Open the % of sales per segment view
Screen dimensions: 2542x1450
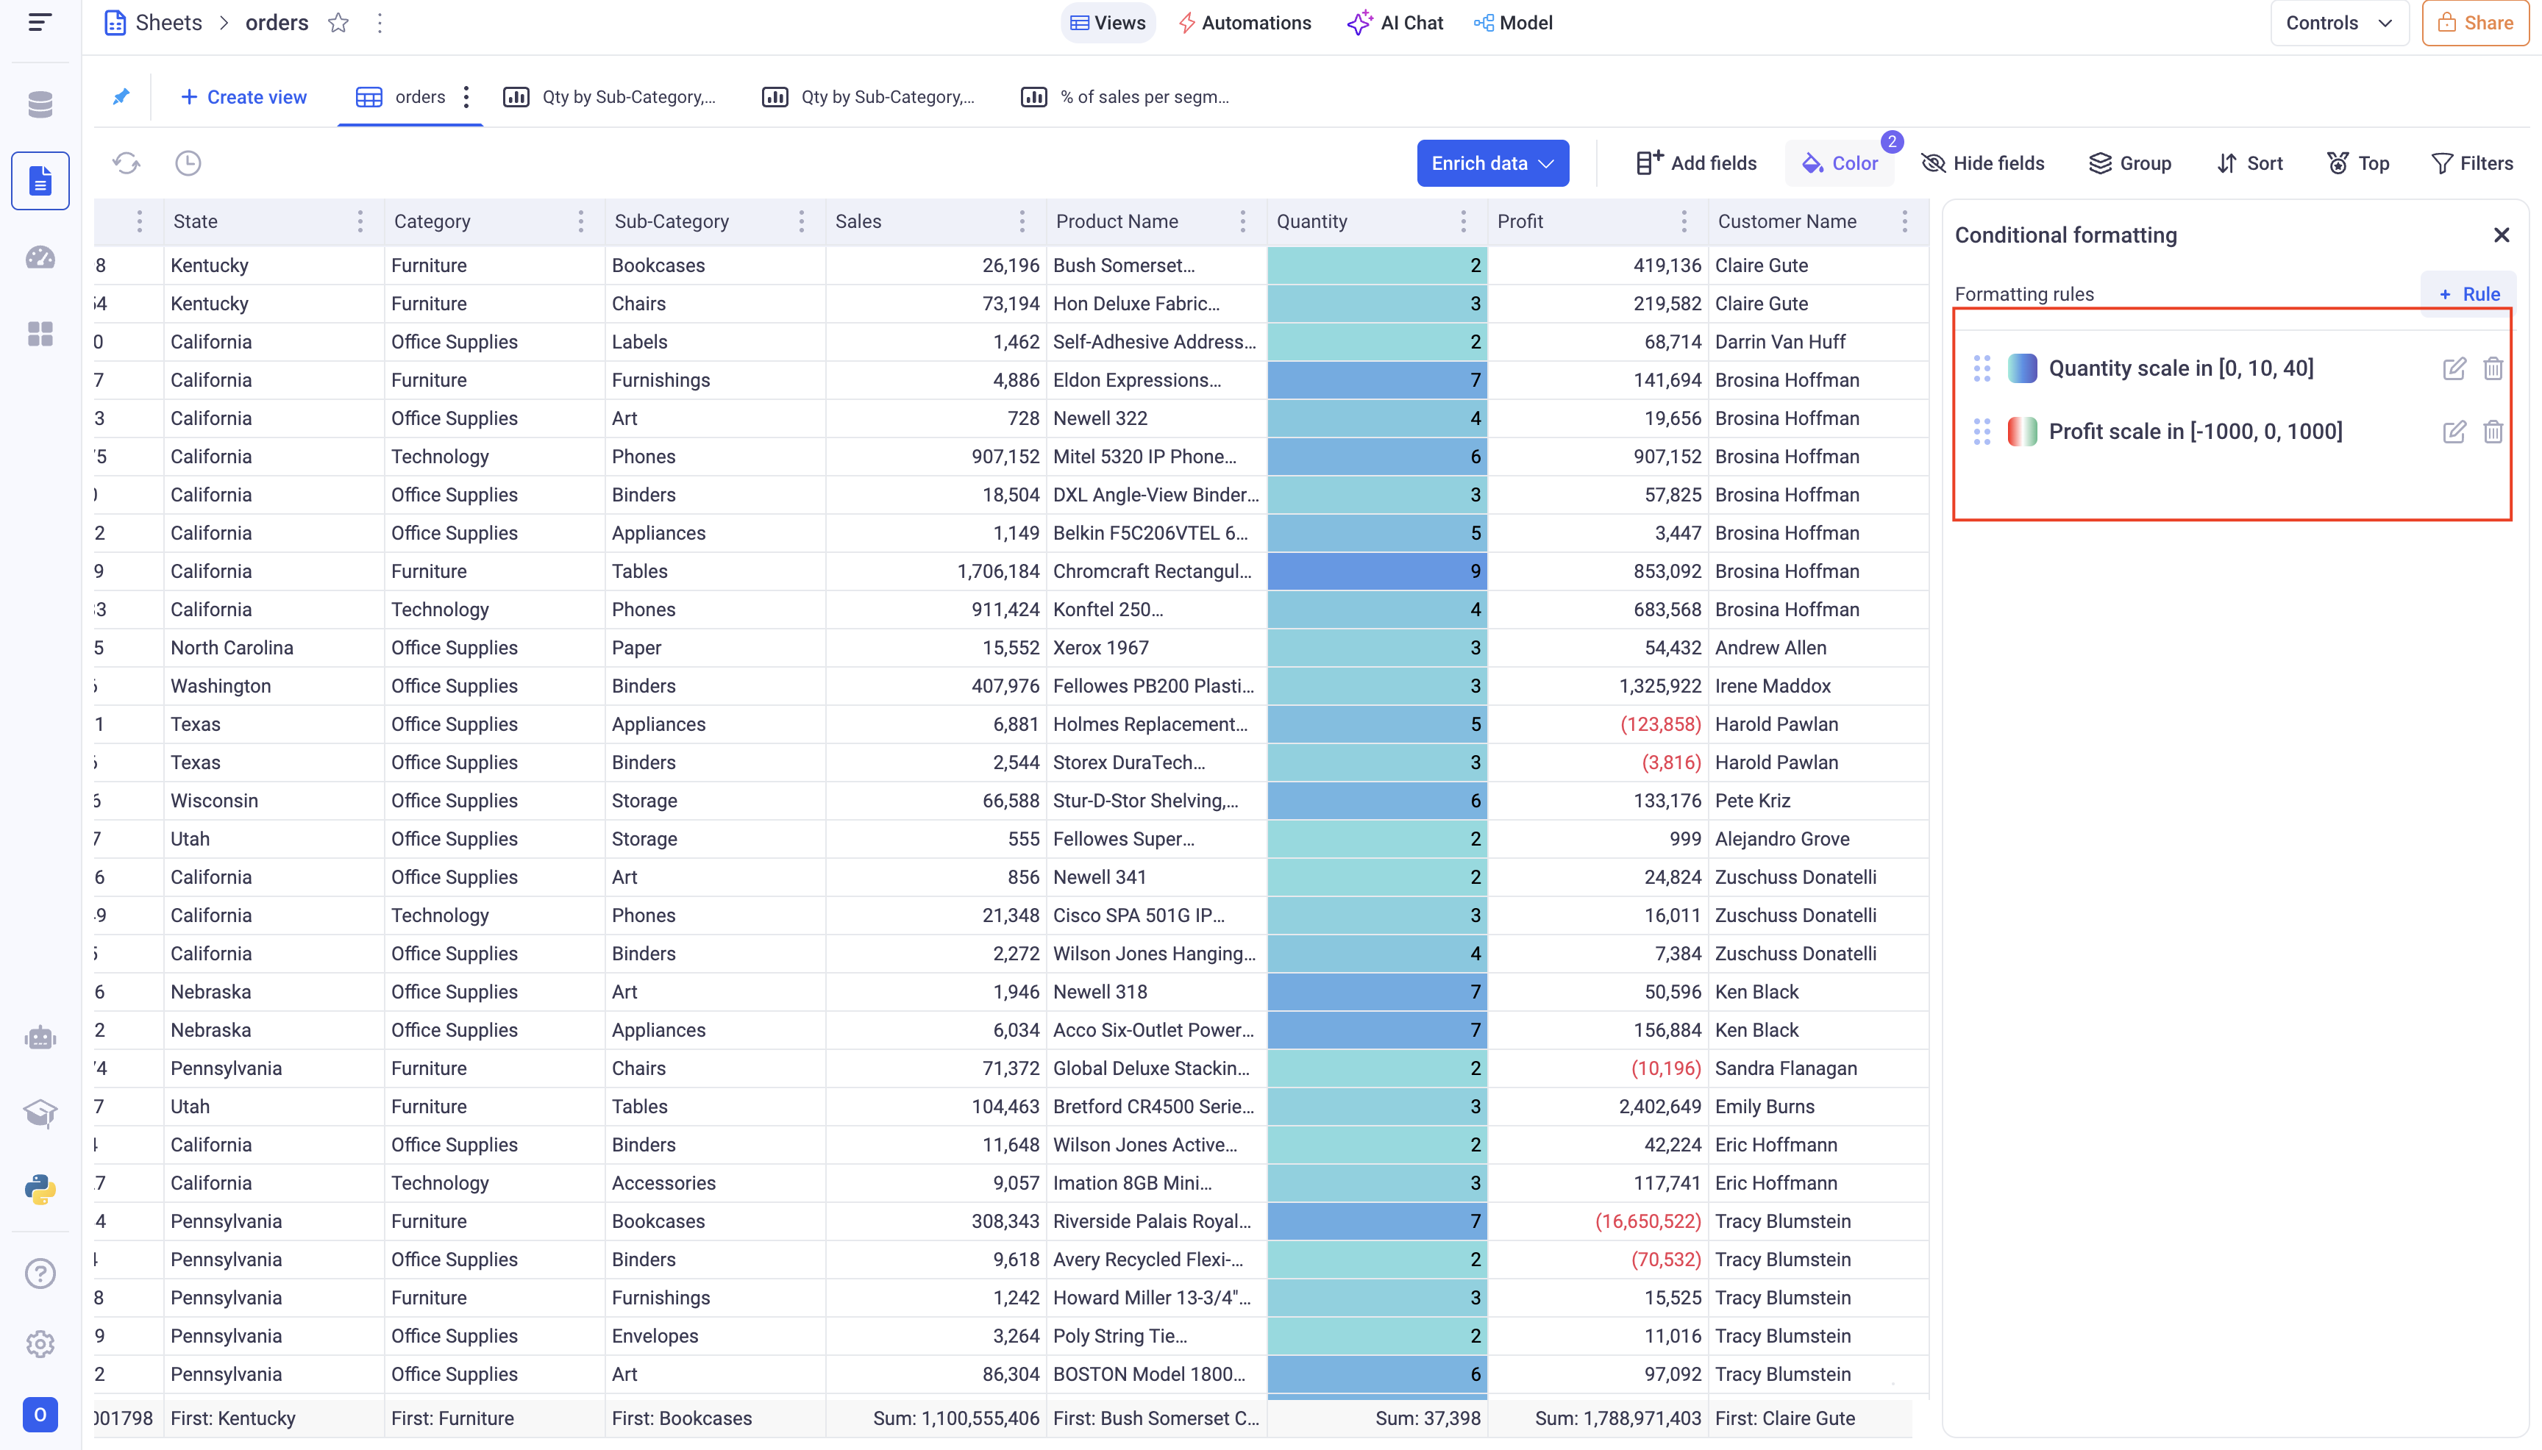pyautogui.click(x=1125, y=96)
